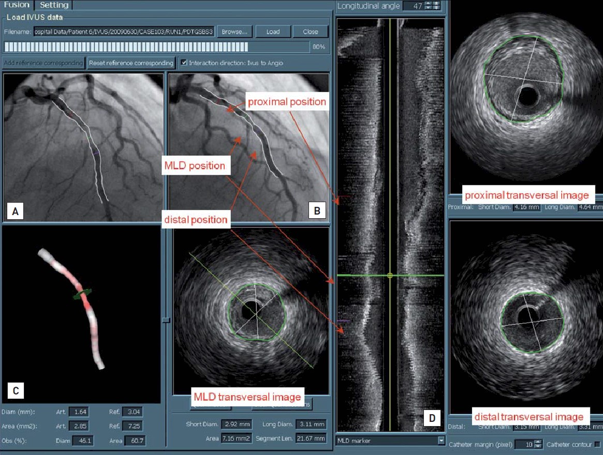Viewport: 603px width, 455px height.
Task: Enable the Catheter contour checkbox
Action: tap(598, 444)
